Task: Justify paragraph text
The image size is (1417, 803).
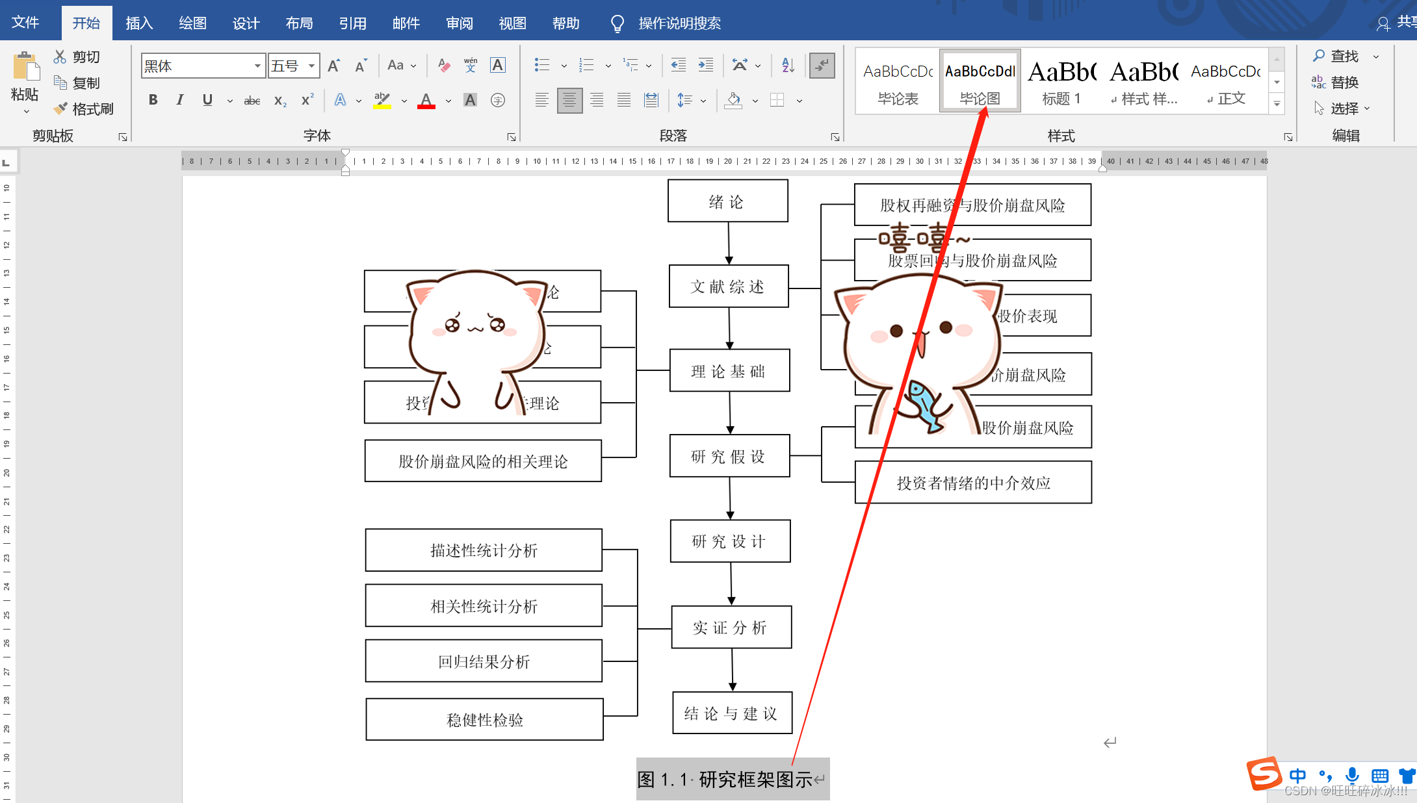Action: [624, 100]
